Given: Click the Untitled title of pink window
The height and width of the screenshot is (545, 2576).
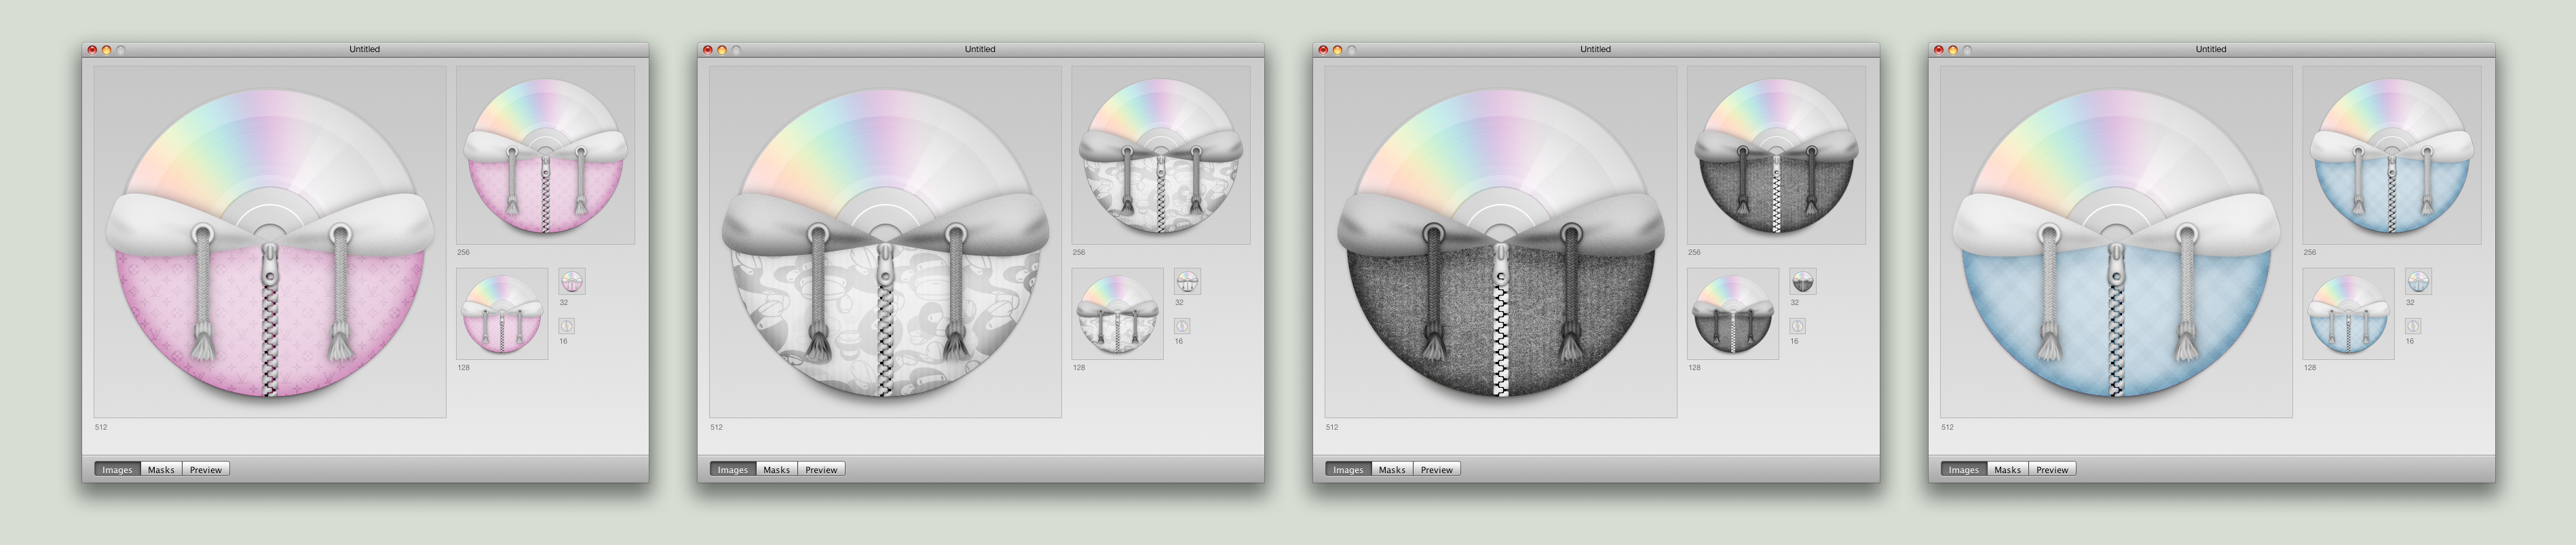Looking at the screenshot, I should tap(364, 49).
